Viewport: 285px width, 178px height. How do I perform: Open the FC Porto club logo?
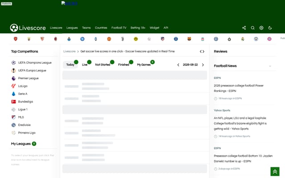(69, 39)
